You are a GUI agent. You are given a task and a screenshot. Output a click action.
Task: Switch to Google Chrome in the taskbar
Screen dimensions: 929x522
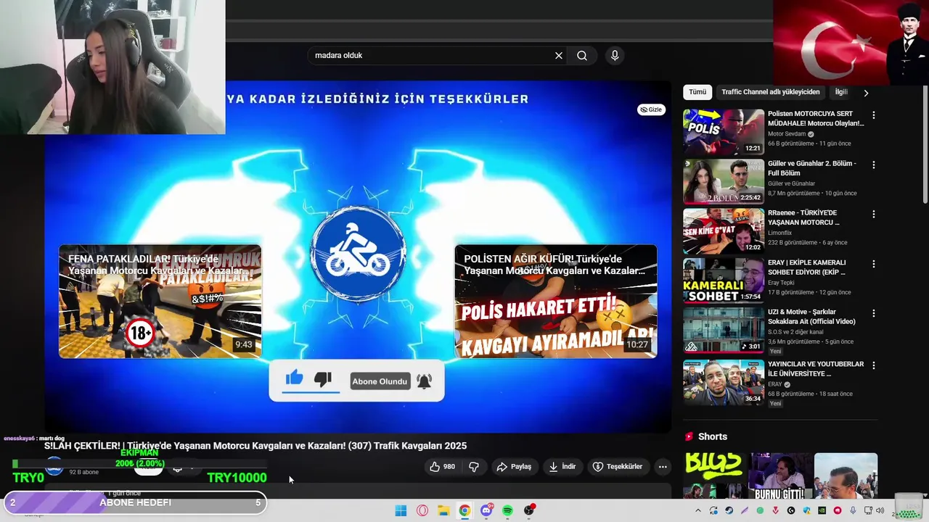pyautogui.click(x=464, y=510)
